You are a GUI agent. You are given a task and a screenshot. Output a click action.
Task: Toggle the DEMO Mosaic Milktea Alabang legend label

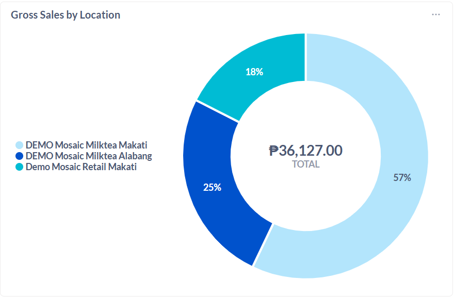pos(89,156)
